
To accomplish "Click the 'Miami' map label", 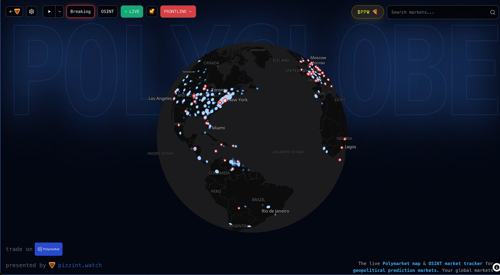I will click(x=218, y=128).
